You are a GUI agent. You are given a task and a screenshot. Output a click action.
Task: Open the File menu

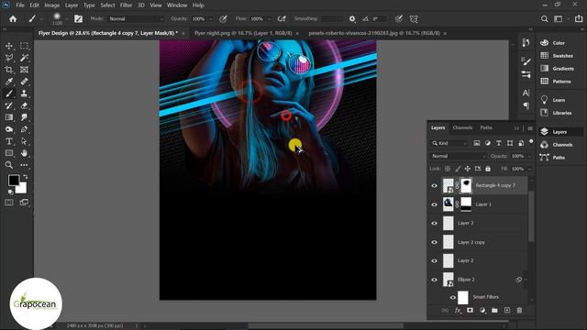pyautogui.click(x=20, y=5)
